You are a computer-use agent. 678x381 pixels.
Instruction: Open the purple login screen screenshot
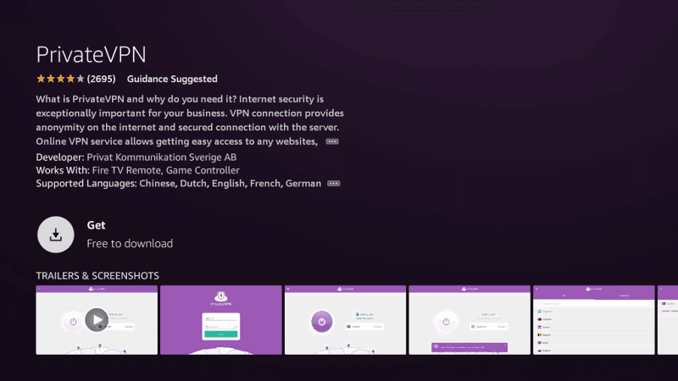(220, 319)
